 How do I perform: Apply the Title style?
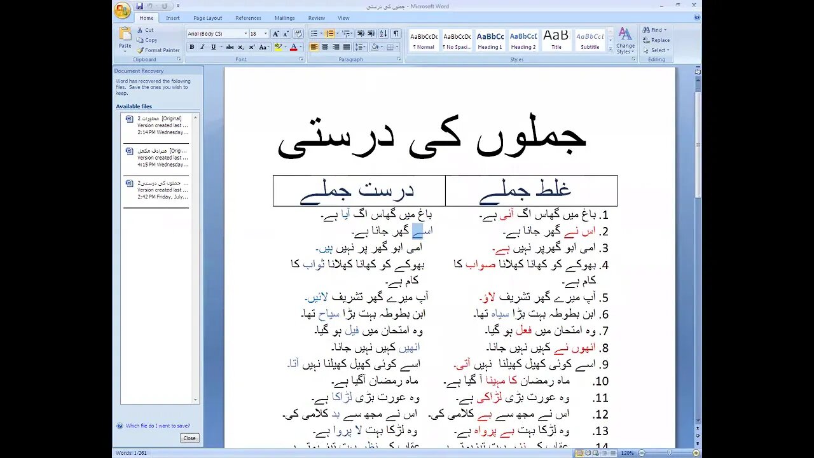556,40
